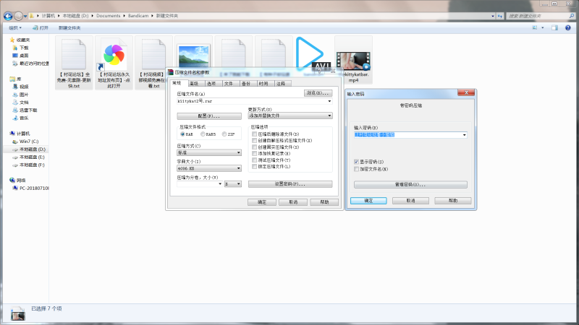Click the Profiles (配置) button
The image size is (579, 325).
click(209, 116)
